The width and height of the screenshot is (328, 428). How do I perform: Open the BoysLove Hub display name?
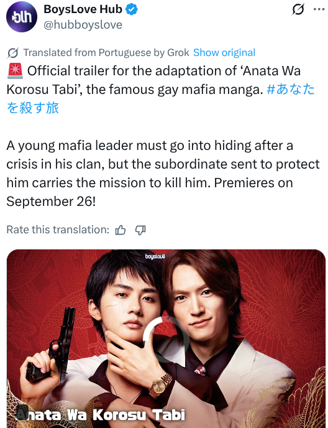83,9
